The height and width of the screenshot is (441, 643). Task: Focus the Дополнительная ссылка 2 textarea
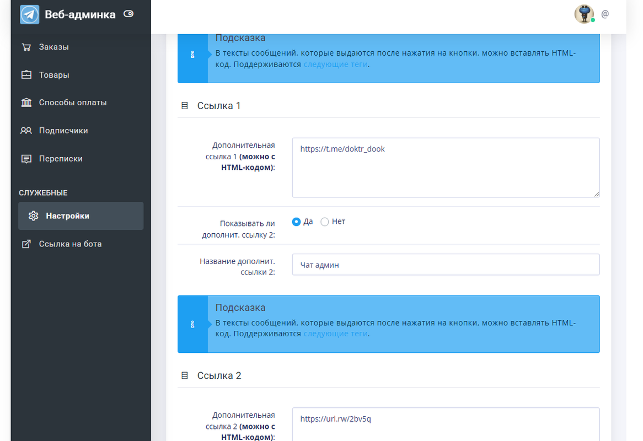point(446,424)
